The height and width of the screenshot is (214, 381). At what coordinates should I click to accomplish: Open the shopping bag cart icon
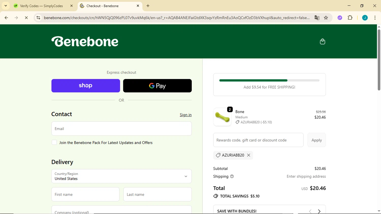(322, 41)
